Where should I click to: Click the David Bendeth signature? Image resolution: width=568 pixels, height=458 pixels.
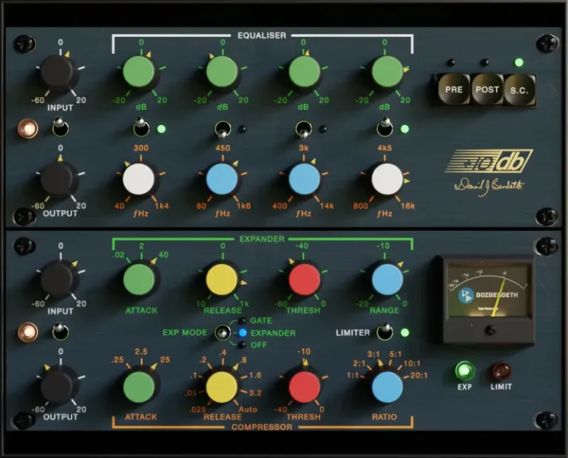[489, 186]
